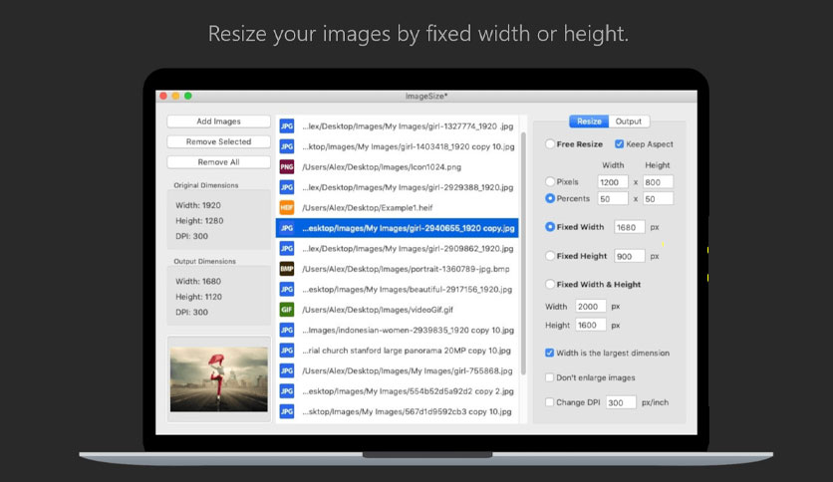Screen dimensions: 833x482
Task: Choose the Percents radio button
Action: coord(550,198)
